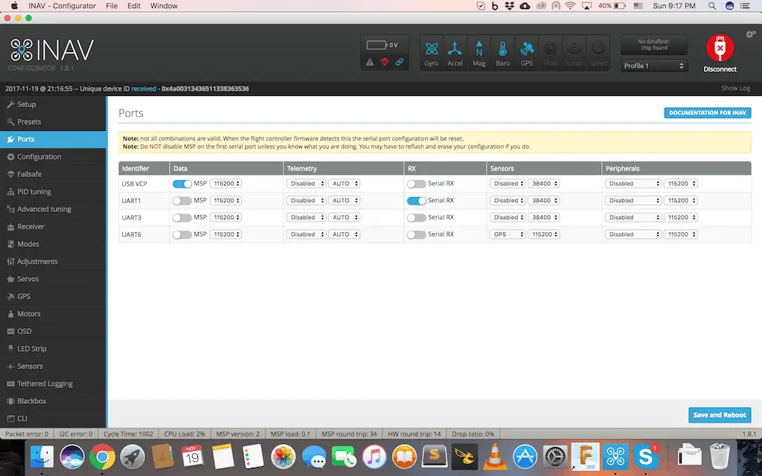Open Fusion 360 from the dock
Viewport: 762px width, 476px height.
point(585,457)
